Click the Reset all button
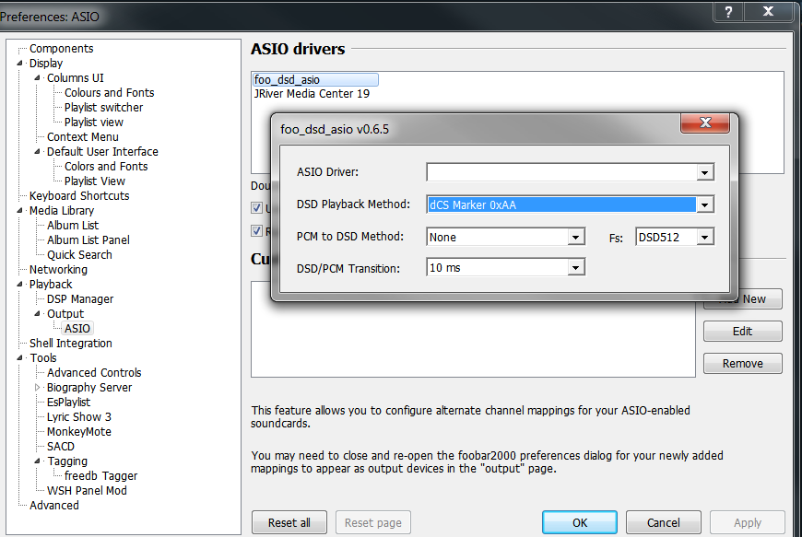This screenshot has height=537, width=802. pos(289,522)
